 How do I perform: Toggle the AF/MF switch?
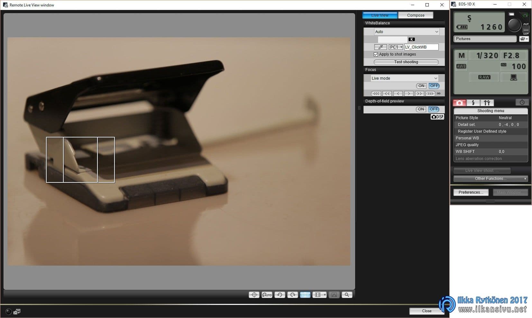pyautogui.click(x=526, y=29)
